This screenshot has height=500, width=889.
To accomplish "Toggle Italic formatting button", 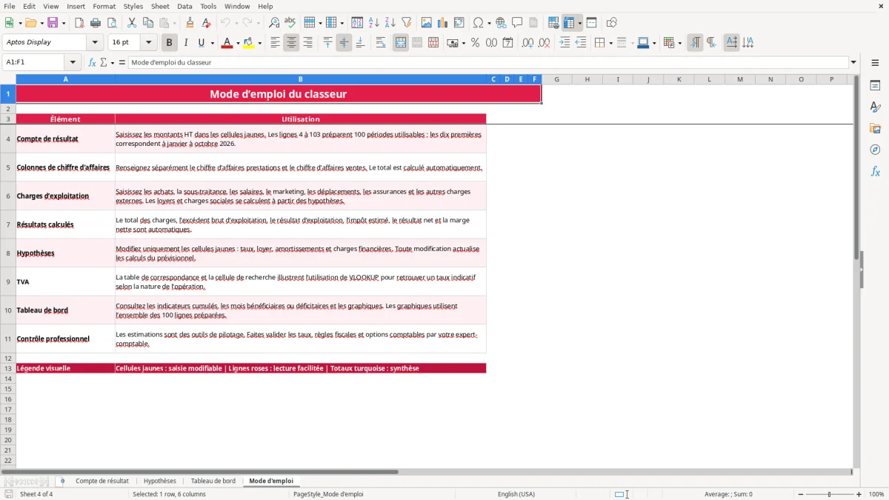I will pyautogui.click(x=185, y=43).
